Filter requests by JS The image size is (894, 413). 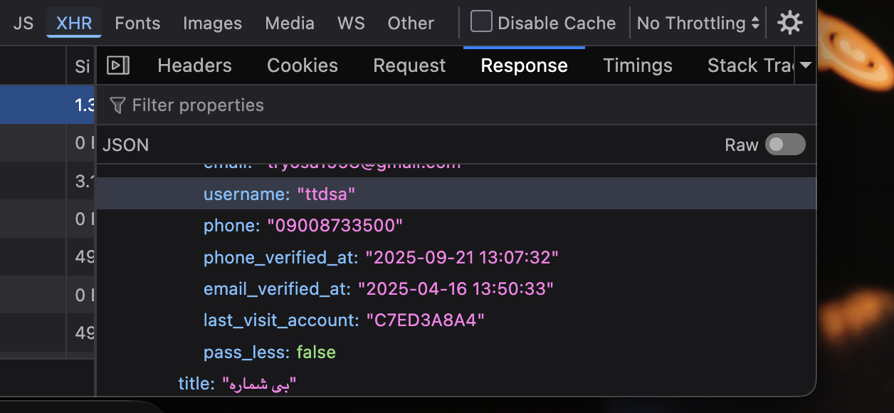(23, 23)
